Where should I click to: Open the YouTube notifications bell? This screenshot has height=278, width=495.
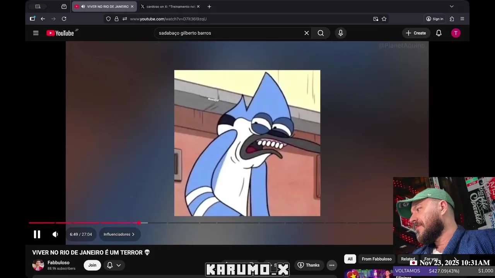click(x=439, y=33)
